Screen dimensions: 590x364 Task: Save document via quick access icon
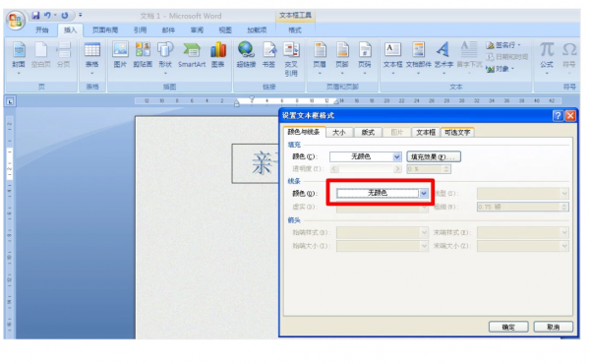(35, 16)
